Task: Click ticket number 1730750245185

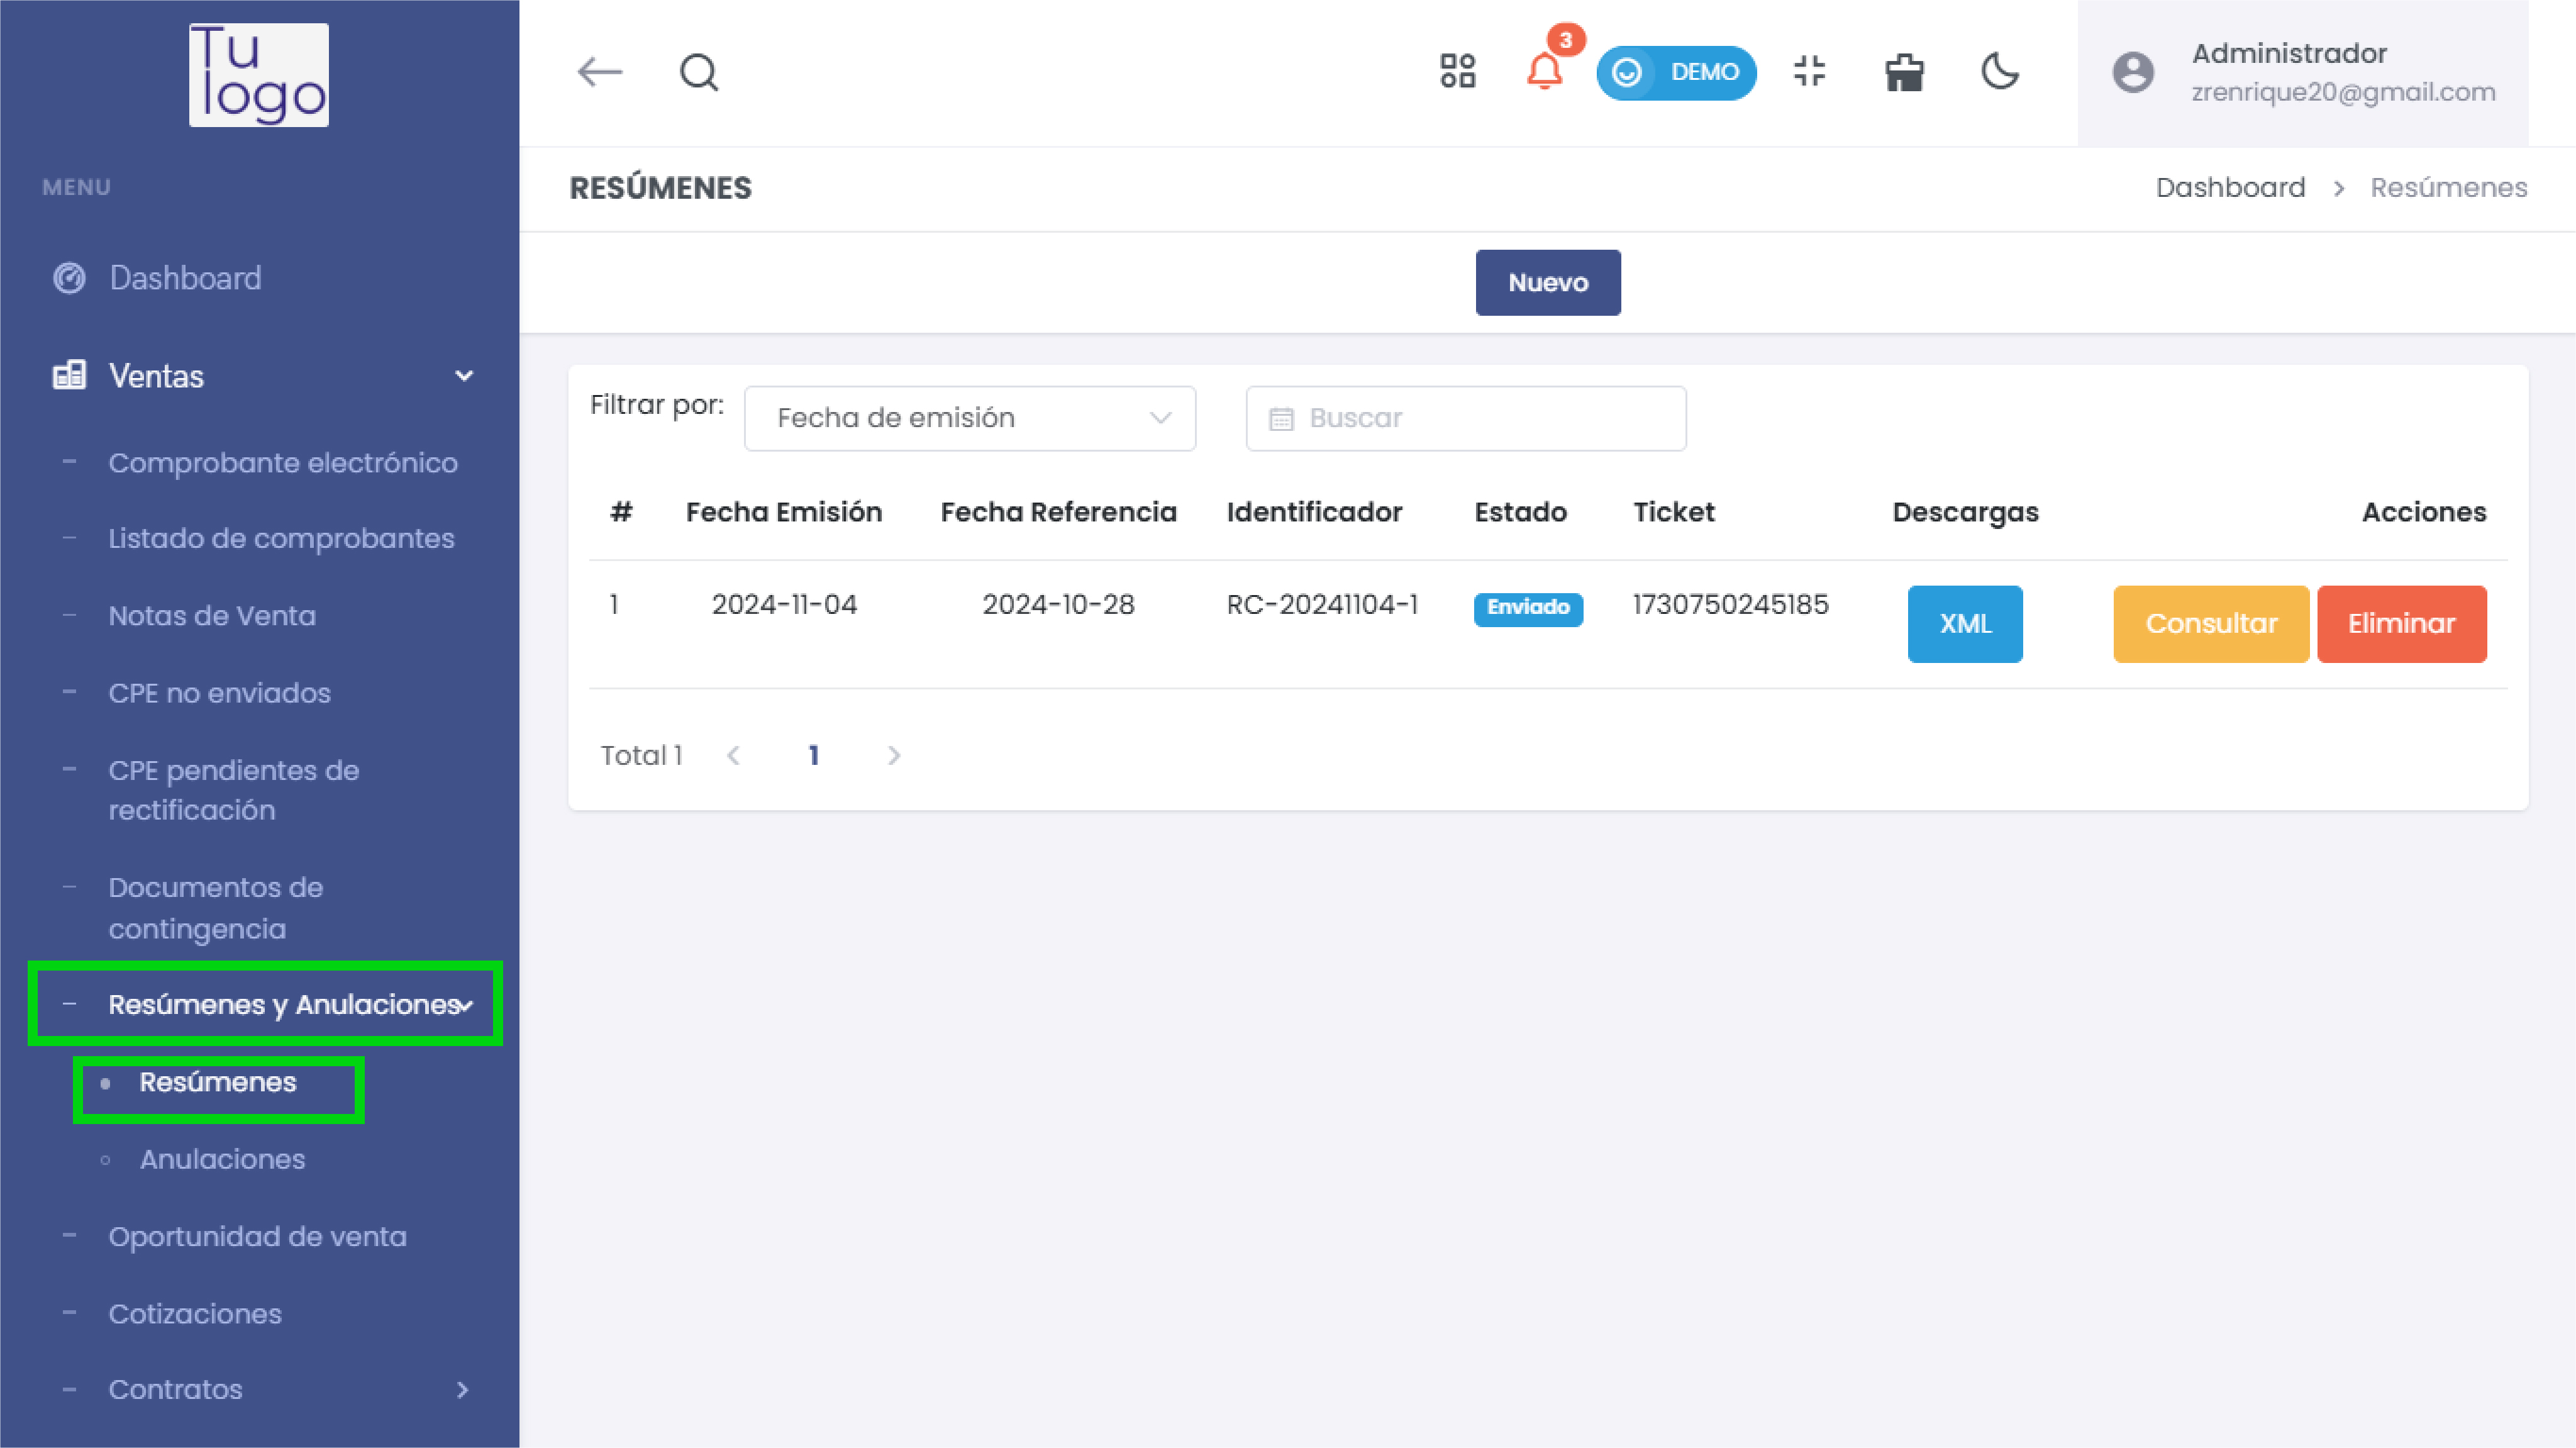Action: click(x=1730, y=605)
